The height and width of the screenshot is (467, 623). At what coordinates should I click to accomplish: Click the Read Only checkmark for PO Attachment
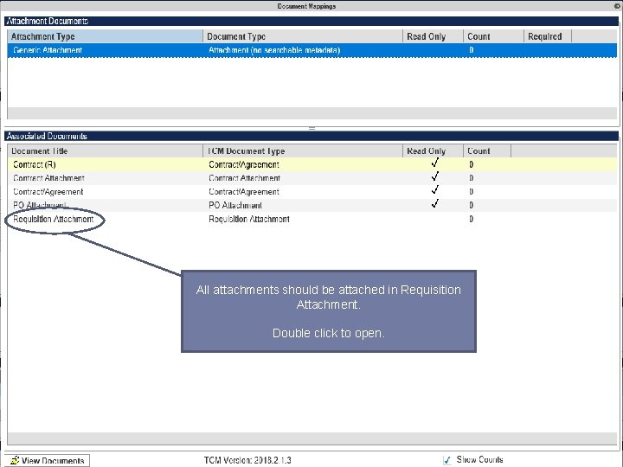[435, 203]
